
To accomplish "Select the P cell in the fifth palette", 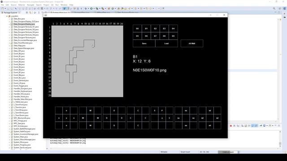I will coord(162,110).
